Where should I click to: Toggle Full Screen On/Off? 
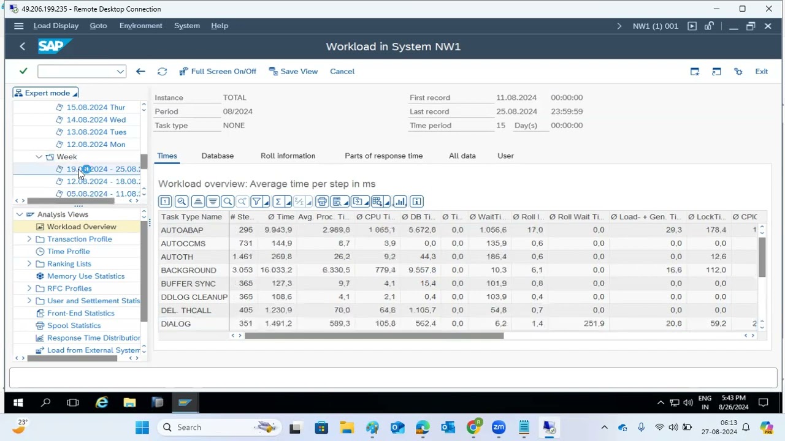tap(218, 72)
